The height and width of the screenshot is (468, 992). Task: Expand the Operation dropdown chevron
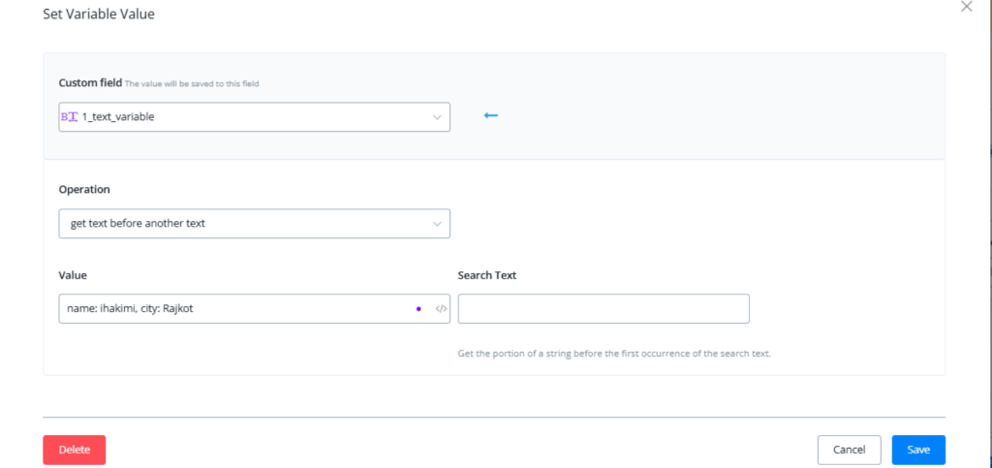(x=436, y=224)
